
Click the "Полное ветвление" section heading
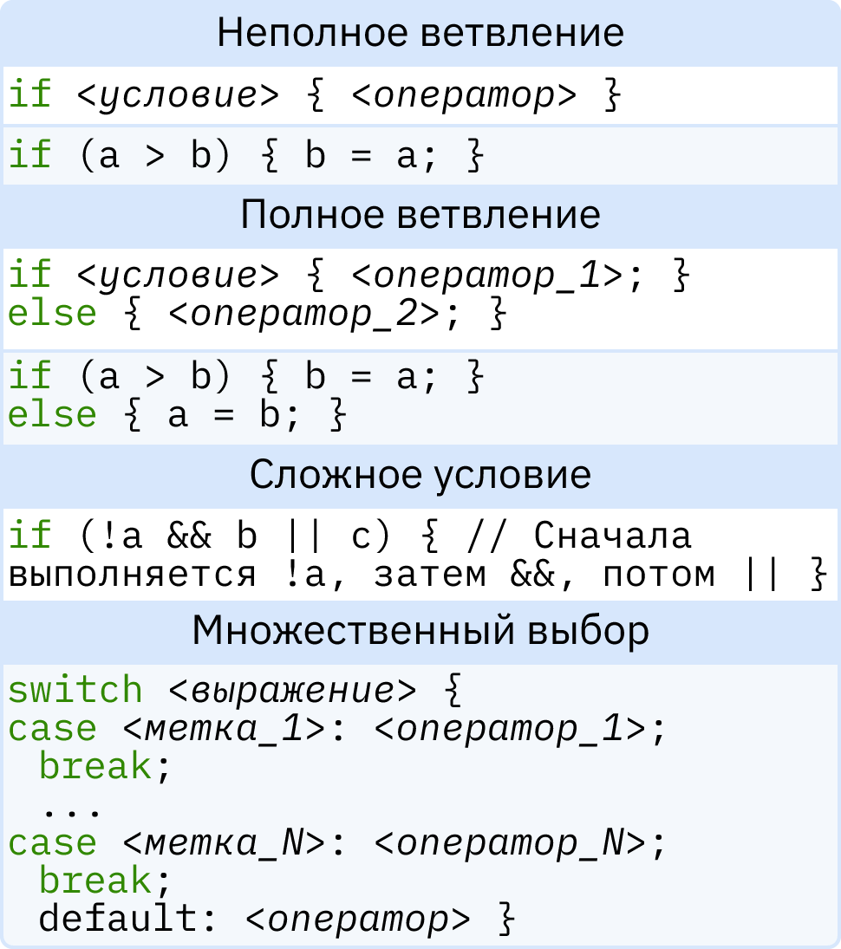tap(420, 215)
